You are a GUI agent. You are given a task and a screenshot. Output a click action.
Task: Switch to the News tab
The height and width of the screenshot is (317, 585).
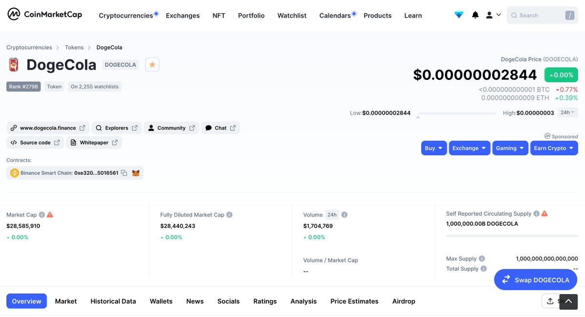tap(195, 301)
